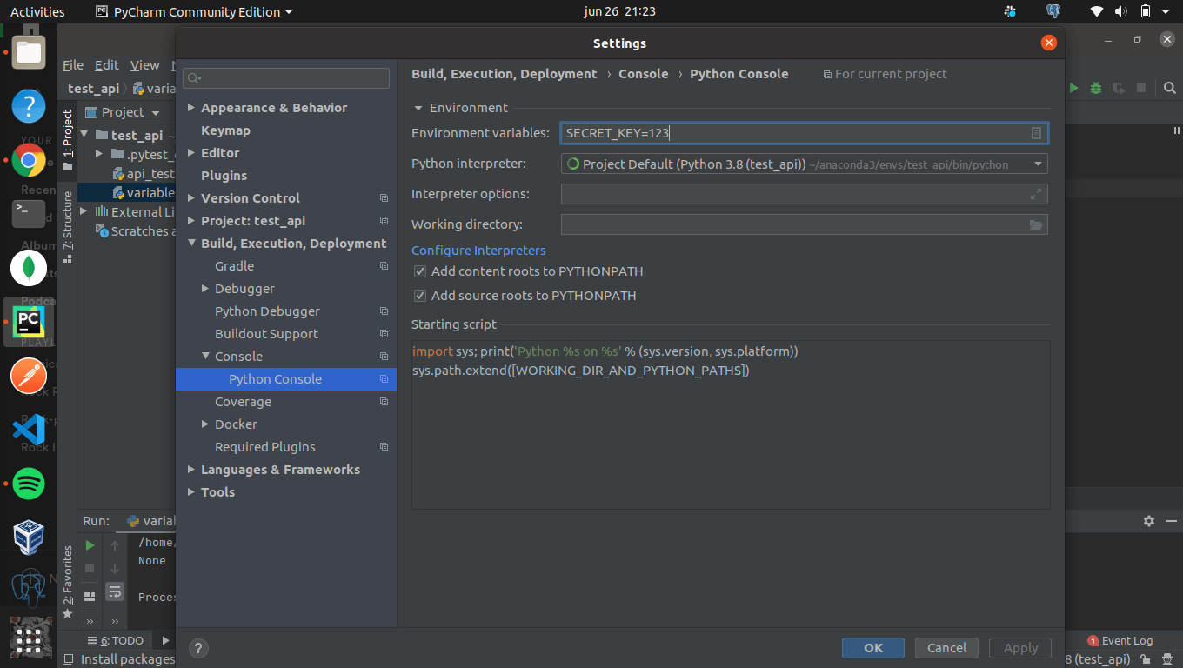Focus the settings search box
The height and width of the screenshot is (668, 1183).
tap(286, 78)
